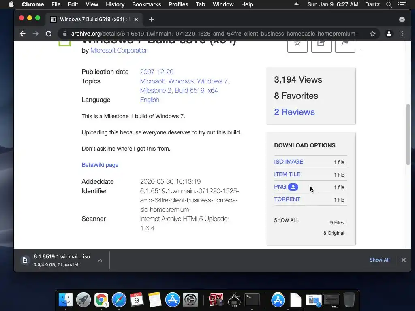Reload the archive.org page
Viewport: 415px width, 311px height.
(49, 34)
